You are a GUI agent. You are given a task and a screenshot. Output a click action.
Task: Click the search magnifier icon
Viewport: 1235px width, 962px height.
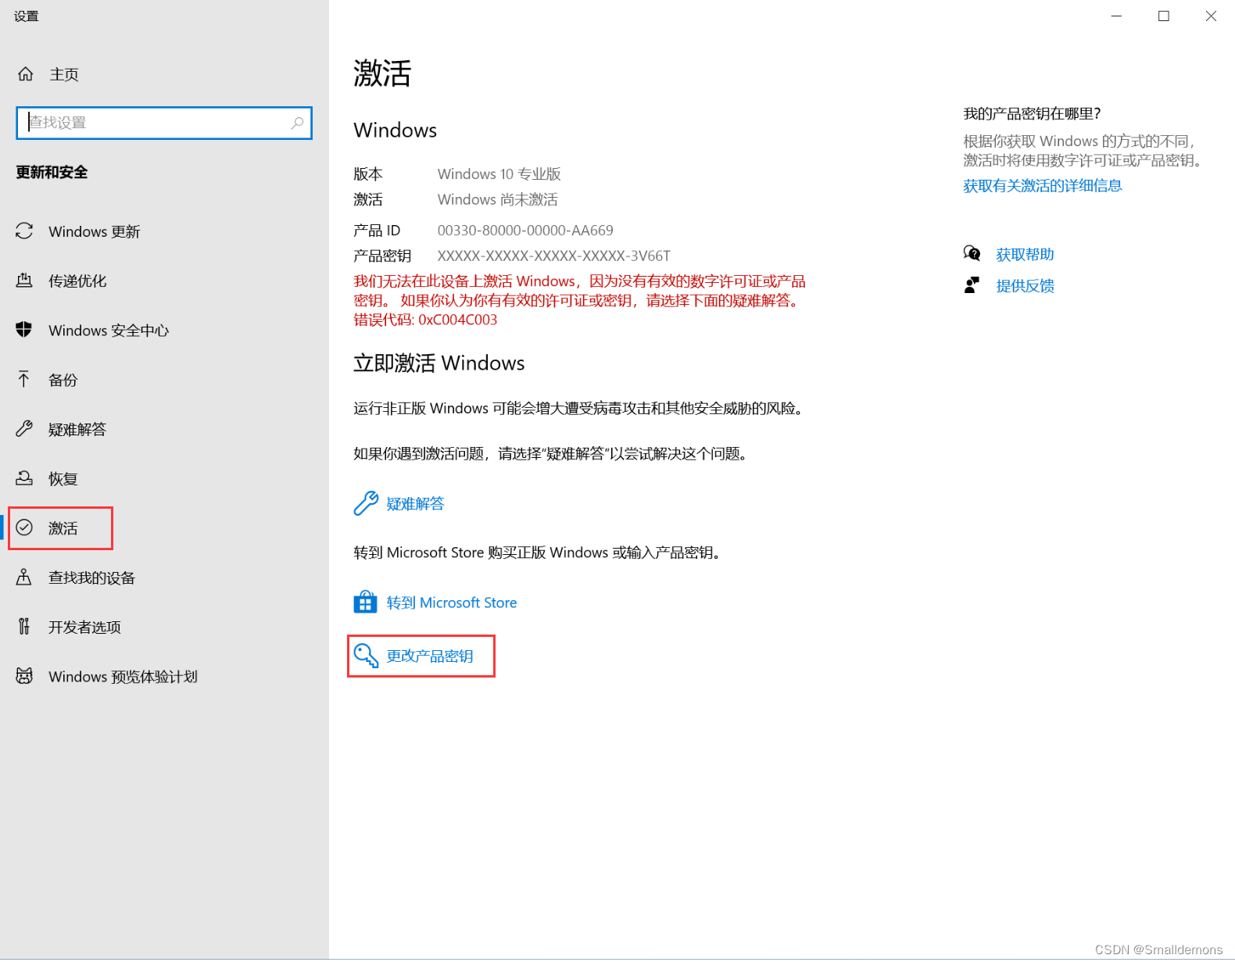[298, 123]
